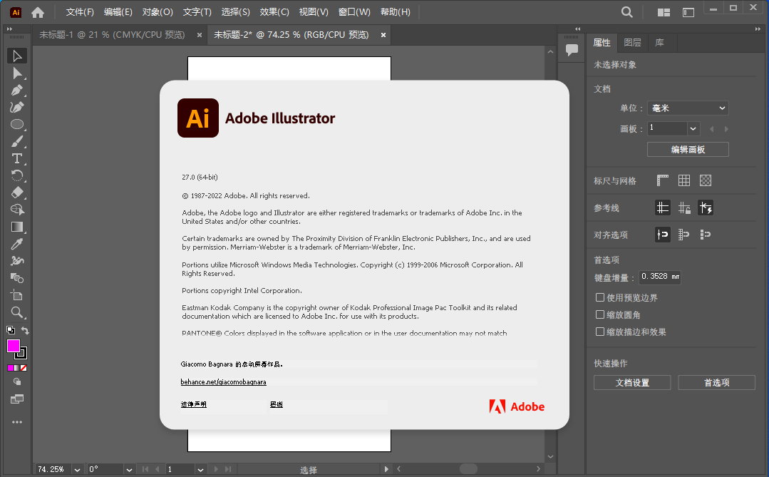Click the magenta fill color swatch
769x477 pixels.
[x=14, y=347]
